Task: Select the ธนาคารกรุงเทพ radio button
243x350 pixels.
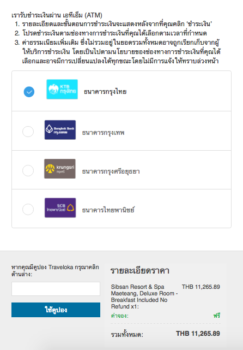Action: 28,132
